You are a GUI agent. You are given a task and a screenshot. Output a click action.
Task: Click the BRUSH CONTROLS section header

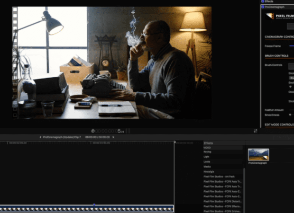click(276, 56)
